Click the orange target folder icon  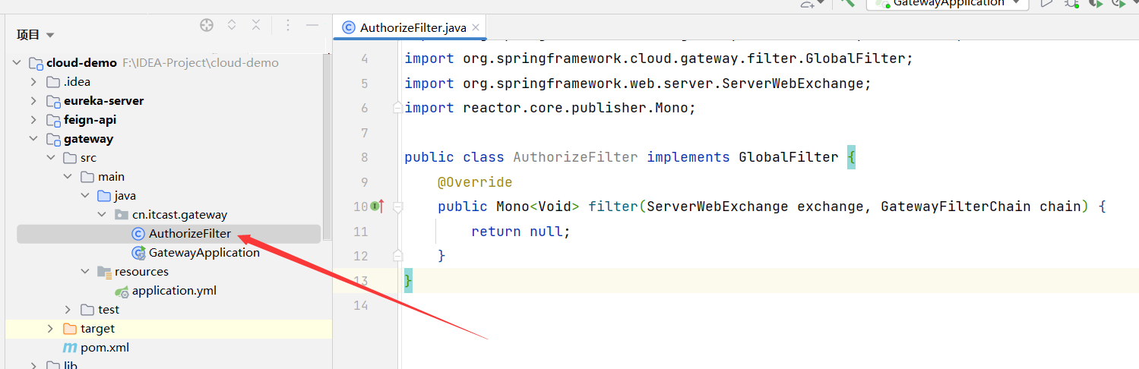(70, 329)
